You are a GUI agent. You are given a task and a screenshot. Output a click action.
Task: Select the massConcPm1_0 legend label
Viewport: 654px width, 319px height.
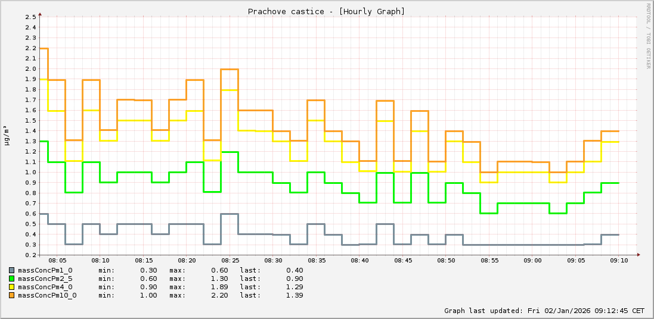pos(45,270)
